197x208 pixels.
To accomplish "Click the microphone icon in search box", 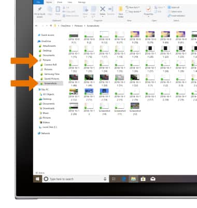I will point(105,179).
